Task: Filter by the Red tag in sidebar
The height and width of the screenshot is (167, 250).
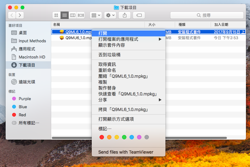Action: point(28,115)
